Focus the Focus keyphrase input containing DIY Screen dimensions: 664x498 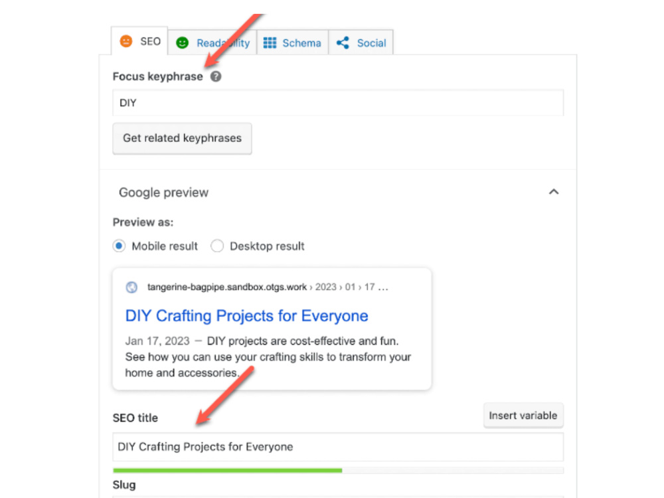[338, 102]
